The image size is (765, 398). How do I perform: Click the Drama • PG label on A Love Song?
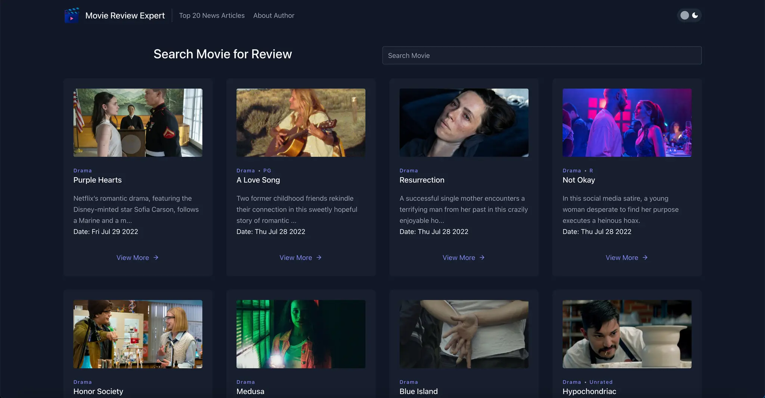click(x=254, y=170)
